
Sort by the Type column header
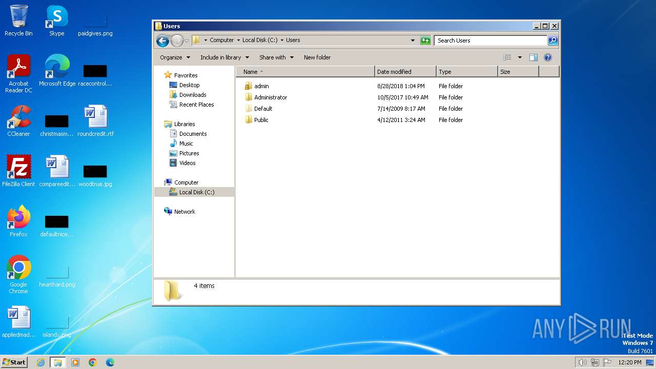point(467,72)
